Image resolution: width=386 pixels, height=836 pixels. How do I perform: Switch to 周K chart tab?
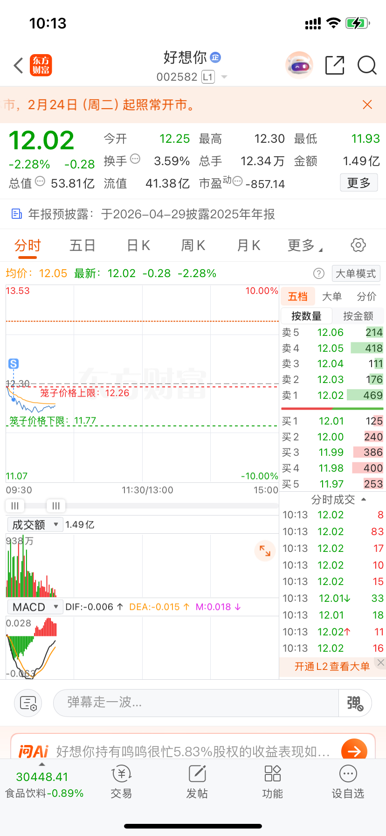(x=193, y=245)
